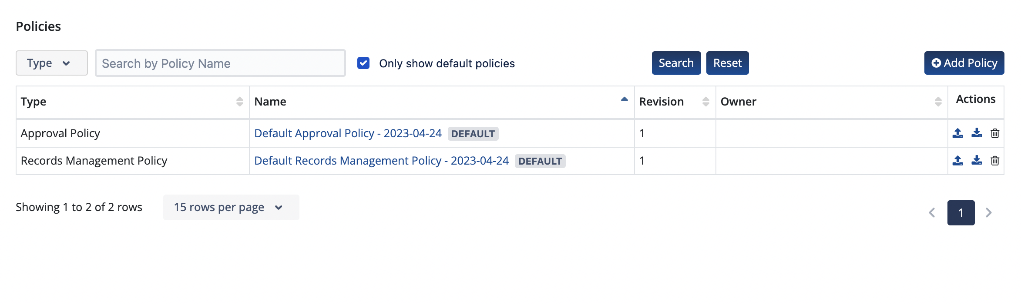Screen dimensions: 1021x304
Task: Delete the Default Approval Policy row
Action: click(x=995, y=133)
